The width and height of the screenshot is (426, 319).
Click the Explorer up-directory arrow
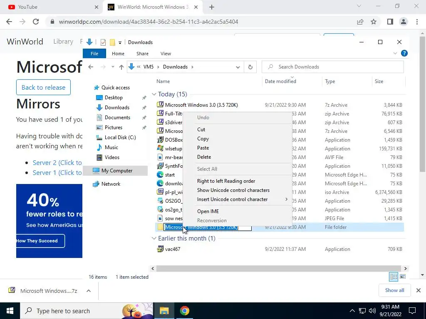click(x=121, y=67)
